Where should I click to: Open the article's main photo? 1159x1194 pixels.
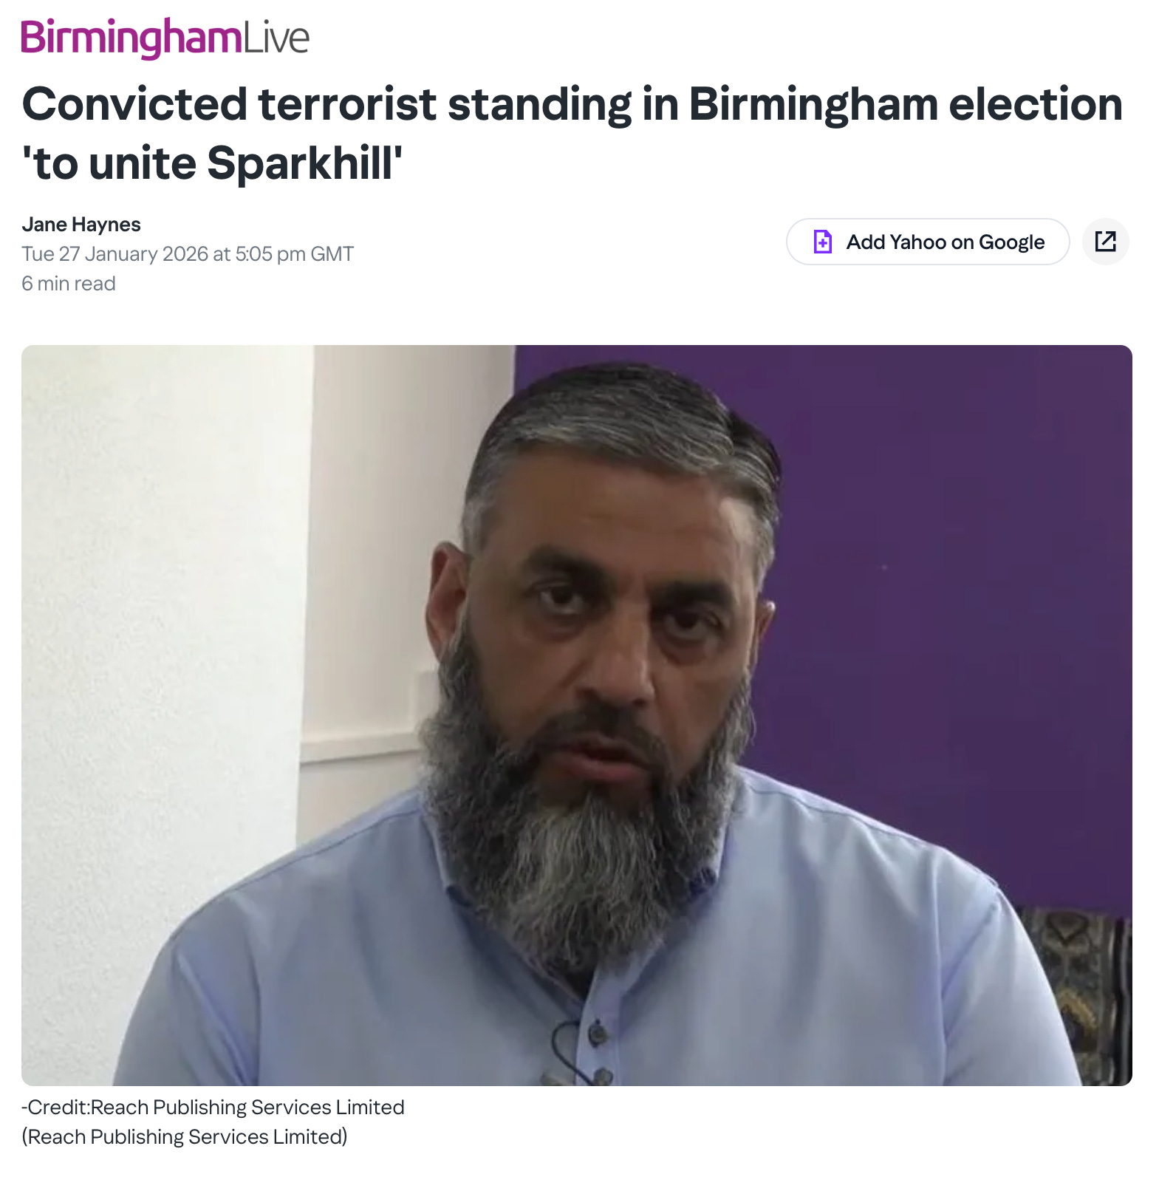(x=577, y=715)
